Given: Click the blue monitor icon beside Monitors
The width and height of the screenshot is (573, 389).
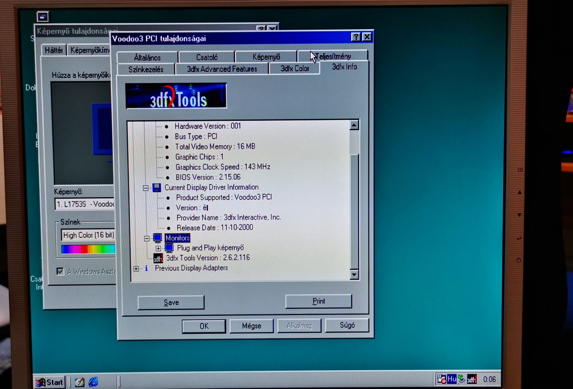Looking at the screenshot, I should (x=157, y=238).
